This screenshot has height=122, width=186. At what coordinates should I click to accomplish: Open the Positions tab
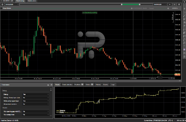point(79,85)
